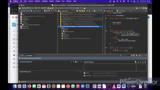This screenshot has height=90, width=160.
Task: Click Back arrow in Eclipse toolbar
Action: point(78,8)
